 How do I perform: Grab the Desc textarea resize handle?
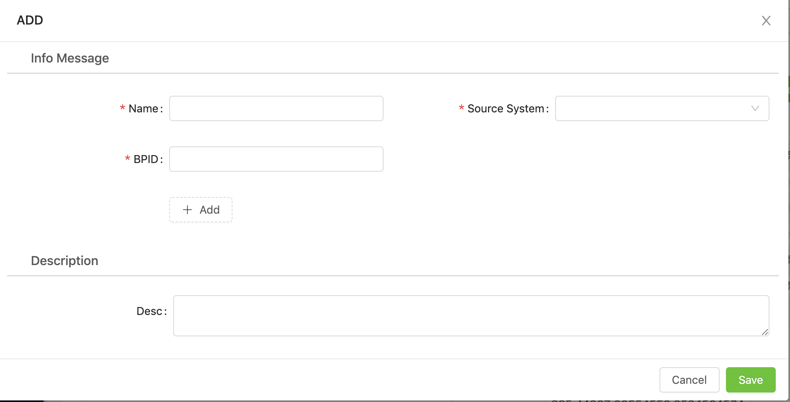(765, 332)
